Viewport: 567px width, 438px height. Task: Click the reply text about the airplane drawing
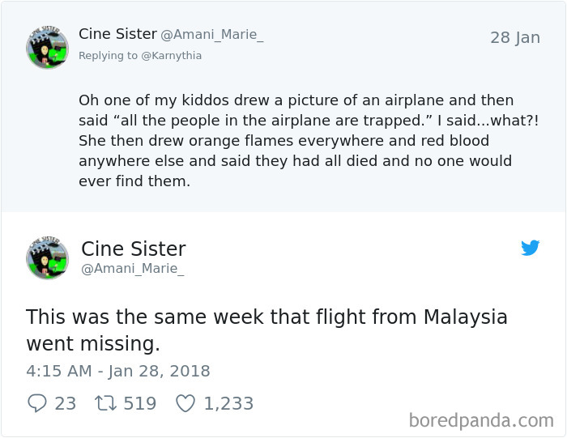(x=296, y=141)
